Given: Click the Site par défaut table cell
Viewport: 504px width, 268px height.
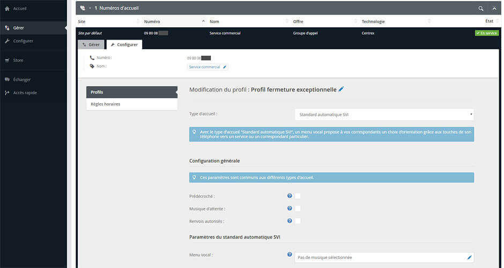Looking at the screenshot, I should 90,33.
